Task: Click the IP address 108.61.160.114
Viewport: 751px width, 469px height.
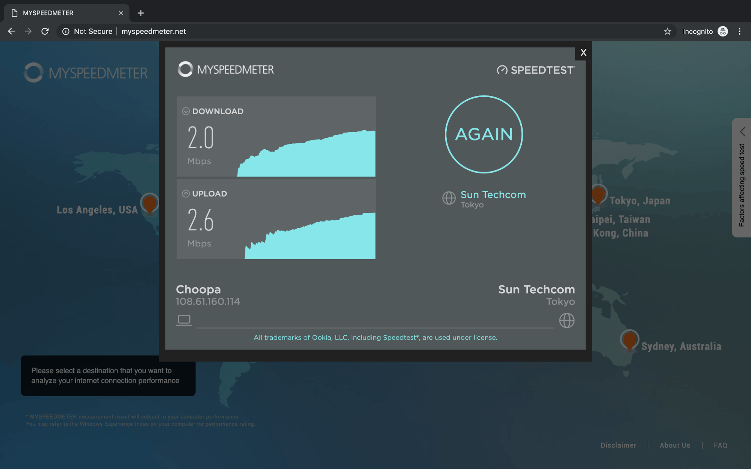Action: click(208, 302)
